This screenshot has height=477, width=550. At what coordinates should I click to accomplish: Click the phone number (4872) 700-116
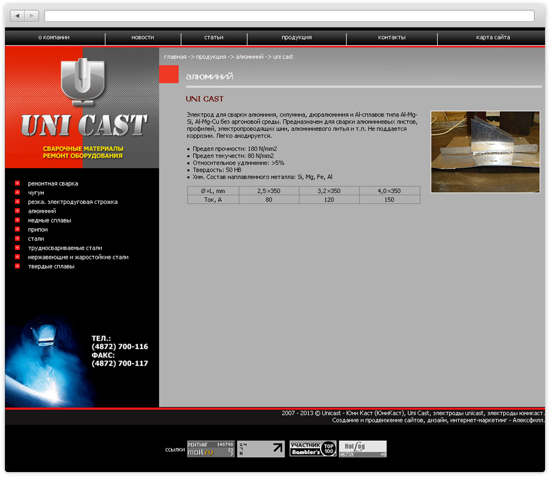coord(119,347)
